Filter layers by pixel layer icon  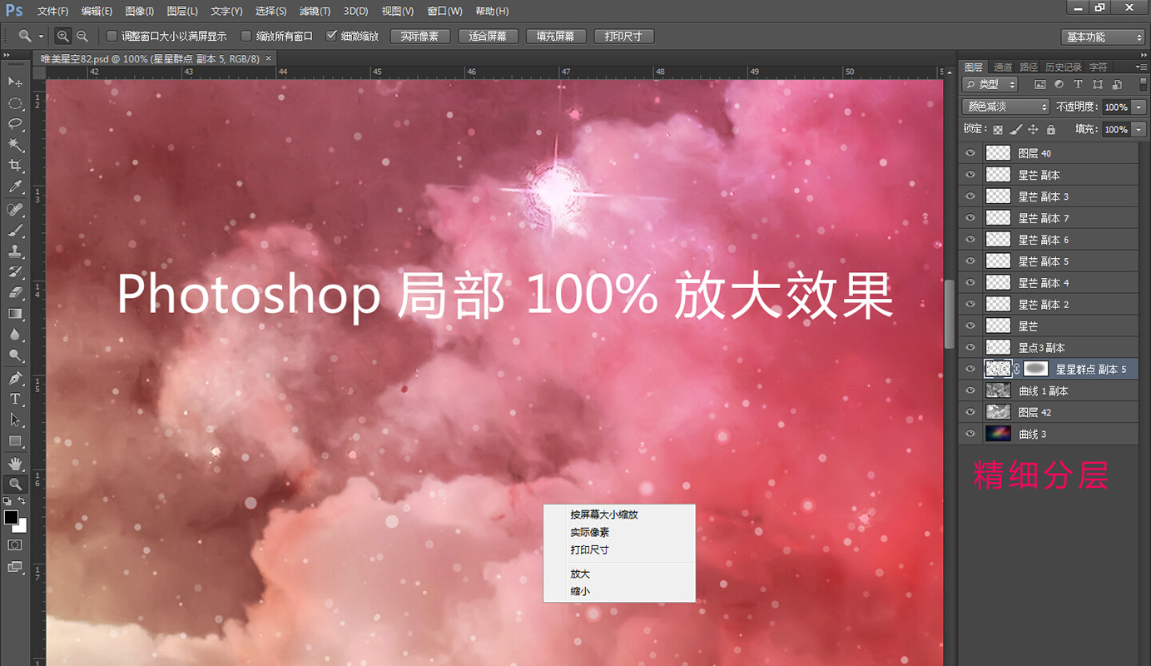coord(1039,85)
